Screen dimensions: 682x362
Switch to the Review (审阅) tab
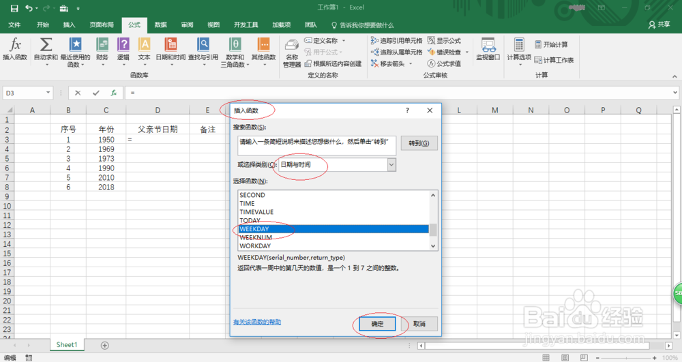[x=187, y=25]
